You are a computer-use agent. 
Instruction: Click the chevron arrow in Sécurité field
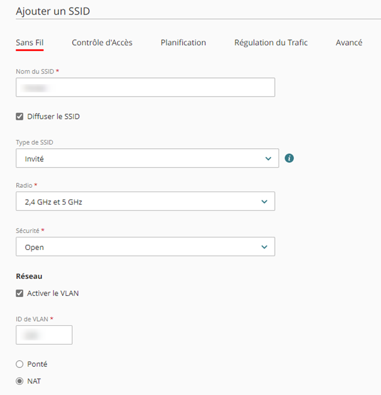click(x=264, y=247)
